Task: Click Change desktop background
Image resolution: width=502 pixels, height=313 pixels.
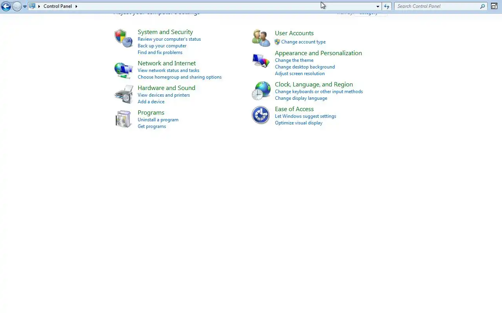Action: [x=305, y=67]
